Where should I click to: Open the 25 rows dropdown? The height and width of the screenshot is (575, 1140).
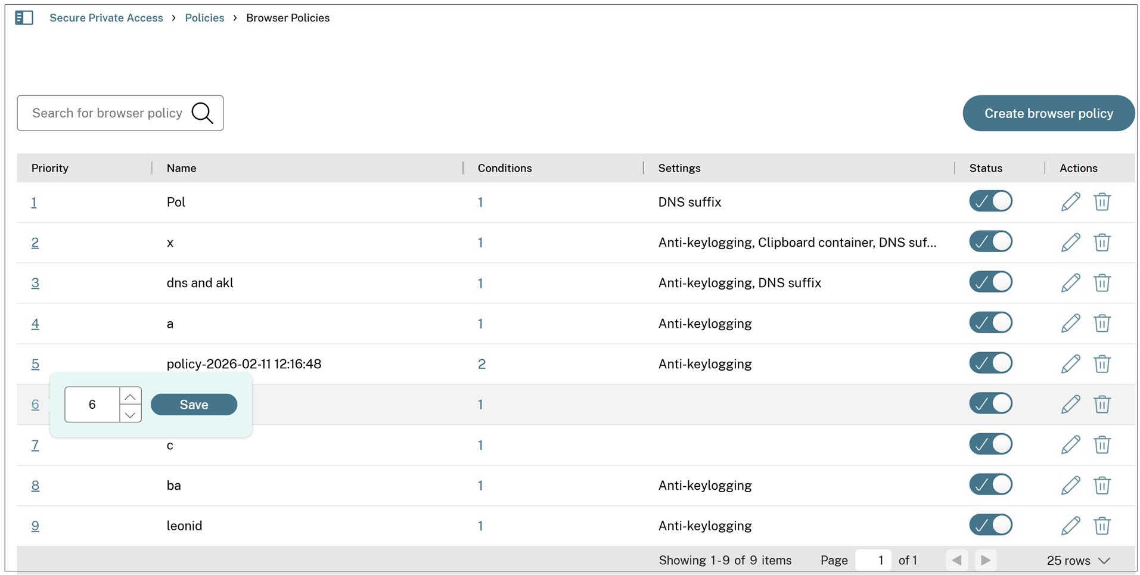(x=1078, y=561)
